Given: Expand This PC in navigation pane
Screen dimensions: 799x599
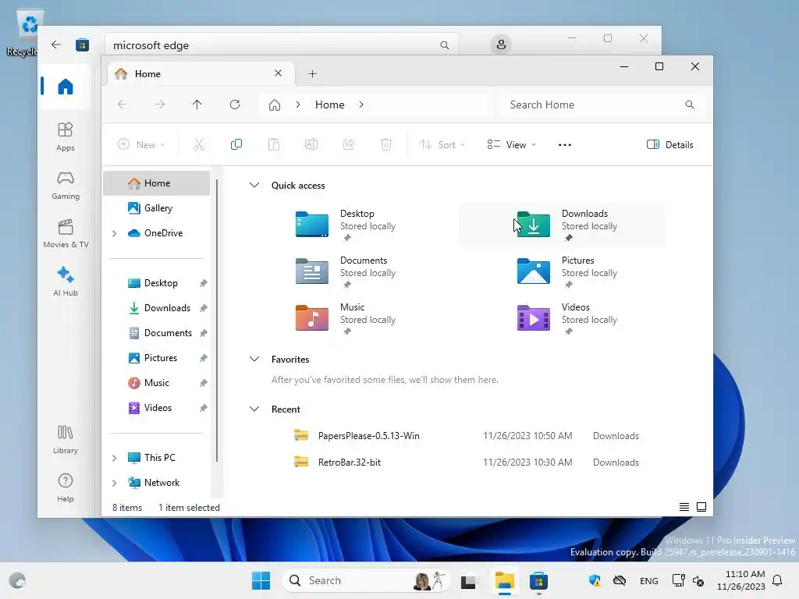Looking at the screenshot, I should point(115,458).
